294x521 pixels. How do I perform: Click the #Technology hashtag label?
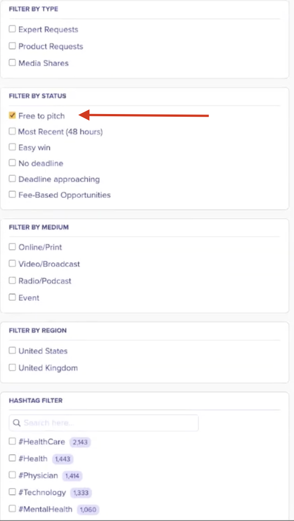(x=42, y=493)
